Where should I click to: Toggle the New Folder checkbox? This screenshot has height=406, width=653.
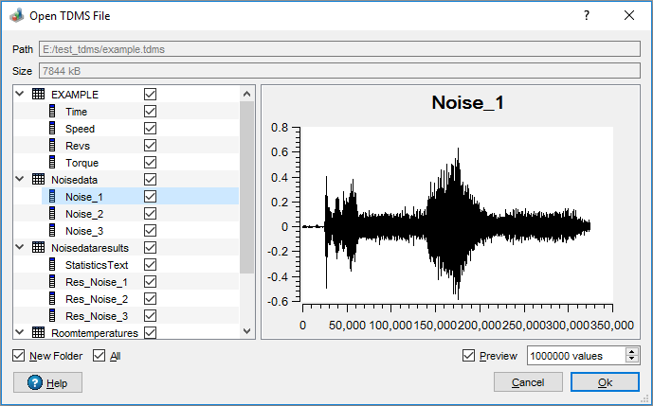pos(20,356)
